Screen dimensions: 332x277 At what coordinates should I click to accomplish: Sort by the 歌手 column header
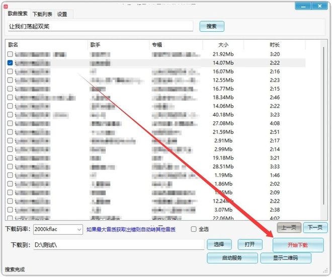coord(95,45)
